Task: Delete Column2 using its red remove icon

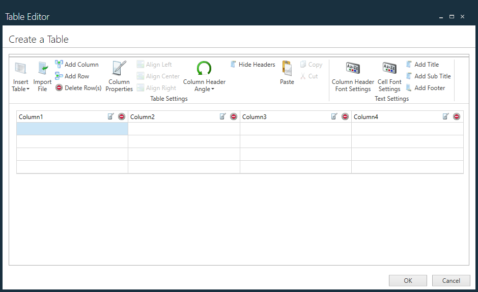Action: click(234, 116)
